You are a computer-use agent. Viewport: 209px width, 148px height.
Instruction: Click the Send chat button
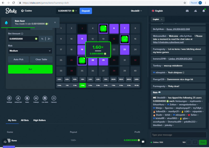pyautogui.click(x=203, y=142)
